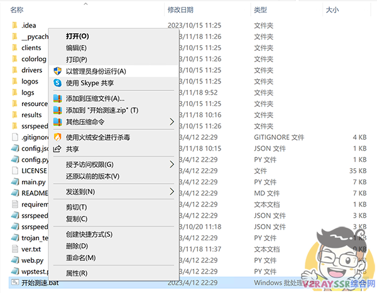Expand the 发送到 submenu arrow
Image resolution: width=377 pixels, height=293 pixels.
point(172,191)
